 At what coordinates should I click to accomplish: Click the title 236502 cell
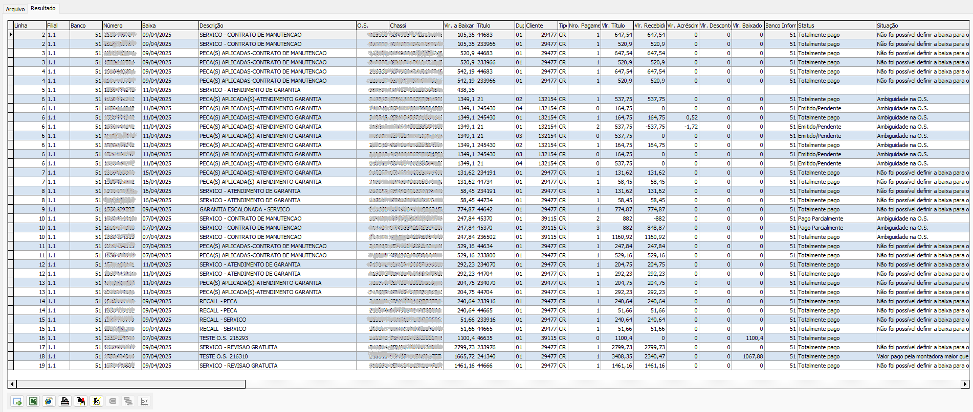[x=495, y=237]
